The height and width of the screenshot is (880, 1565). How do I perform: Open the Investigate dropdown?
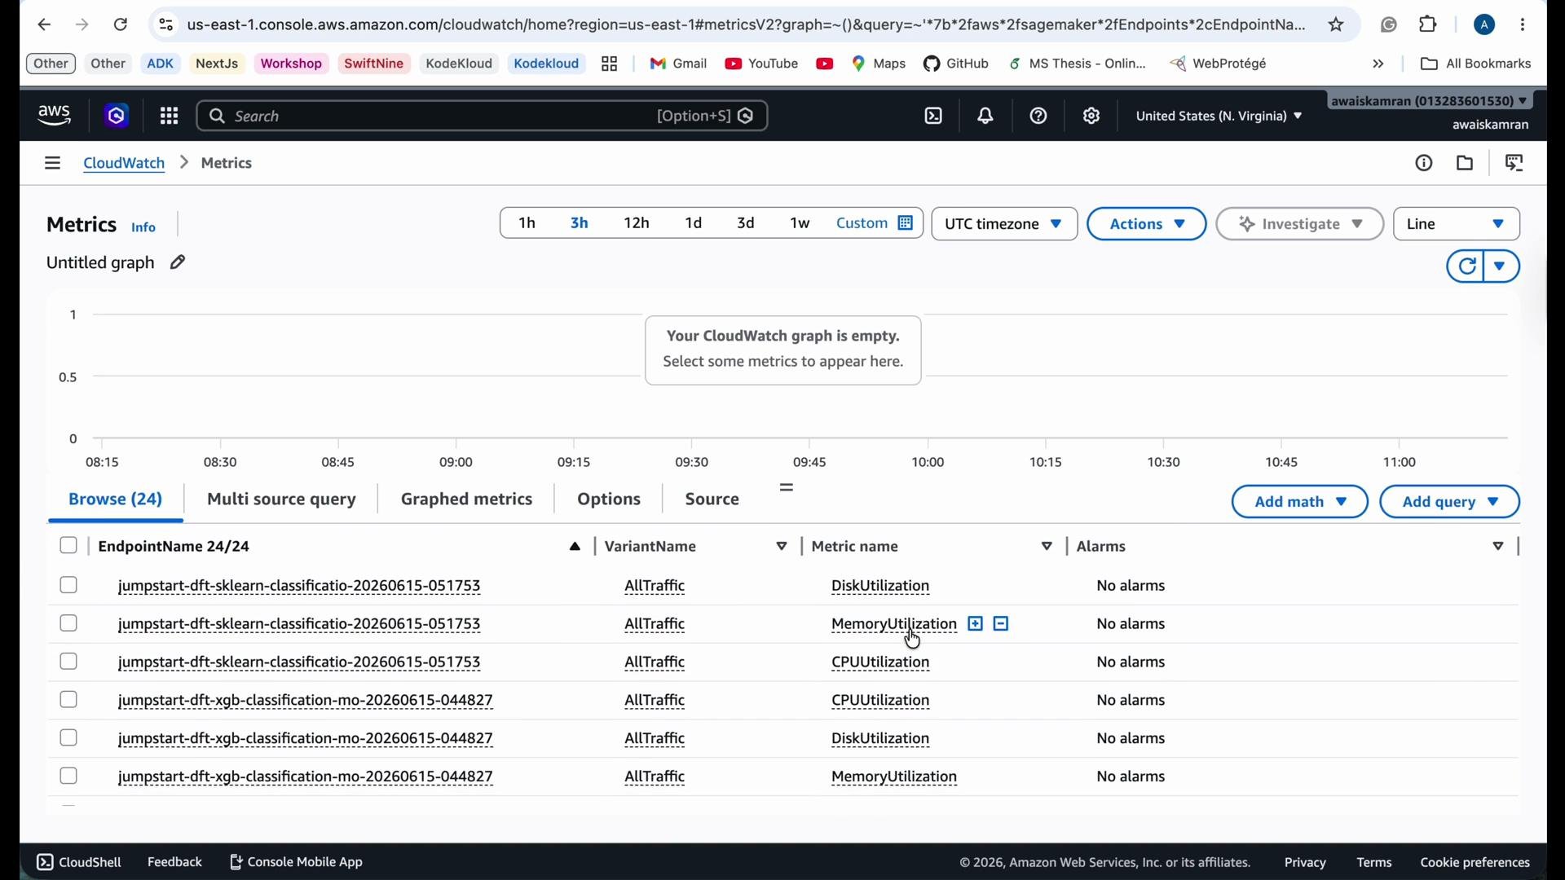(x=1299, y=224)
